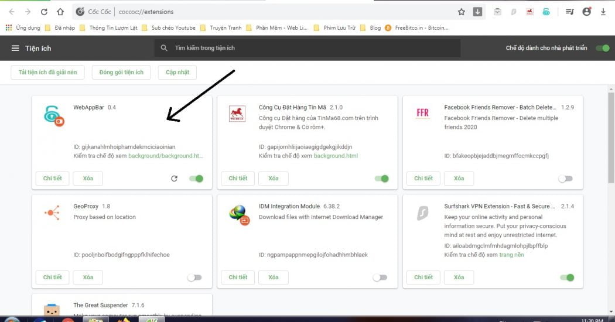Open Chi tiết for Facebook Friends Remover
Viewport: 615px width, 322px height.
point(423,179)
